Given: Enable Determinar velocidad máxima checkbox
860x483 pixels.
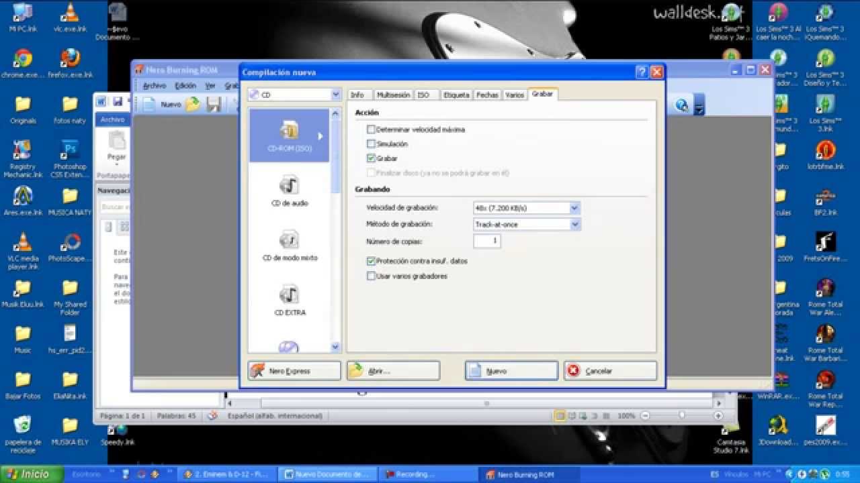Looking at the screenshot, I should [371, 129].
